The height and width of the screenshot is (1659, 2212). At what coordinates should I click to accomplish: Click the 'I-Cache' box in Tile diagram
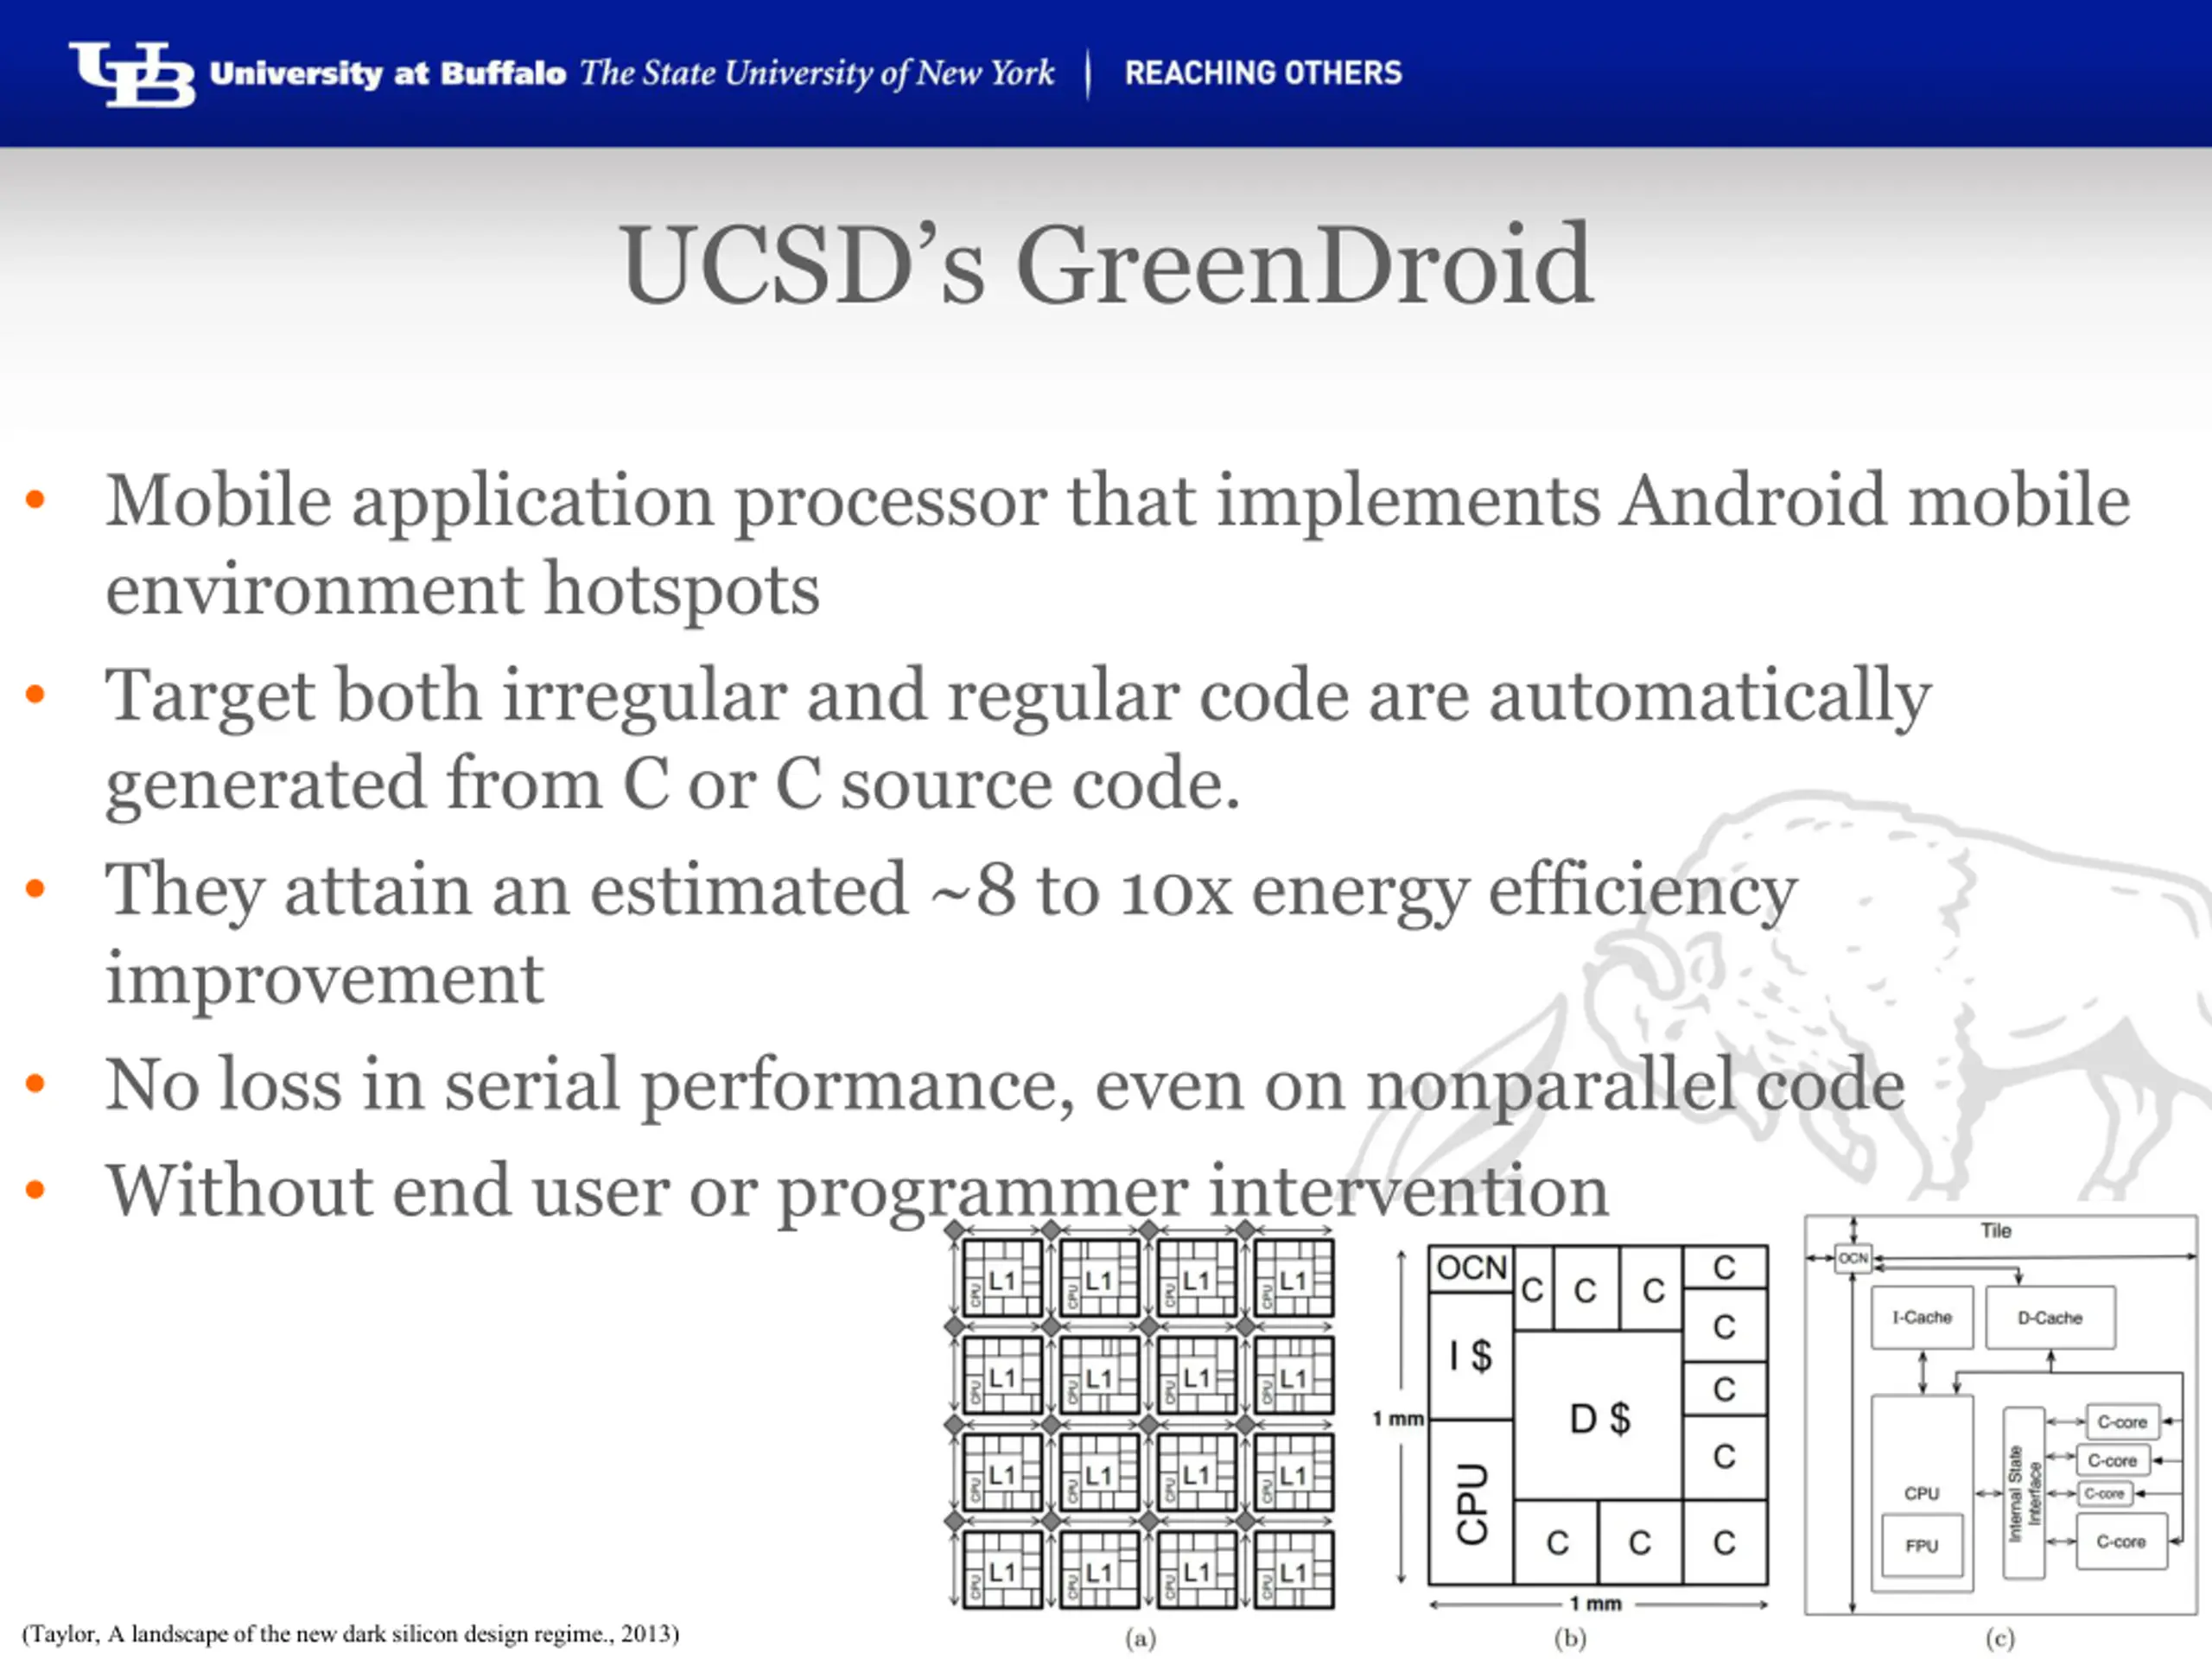[1922, 1317]
